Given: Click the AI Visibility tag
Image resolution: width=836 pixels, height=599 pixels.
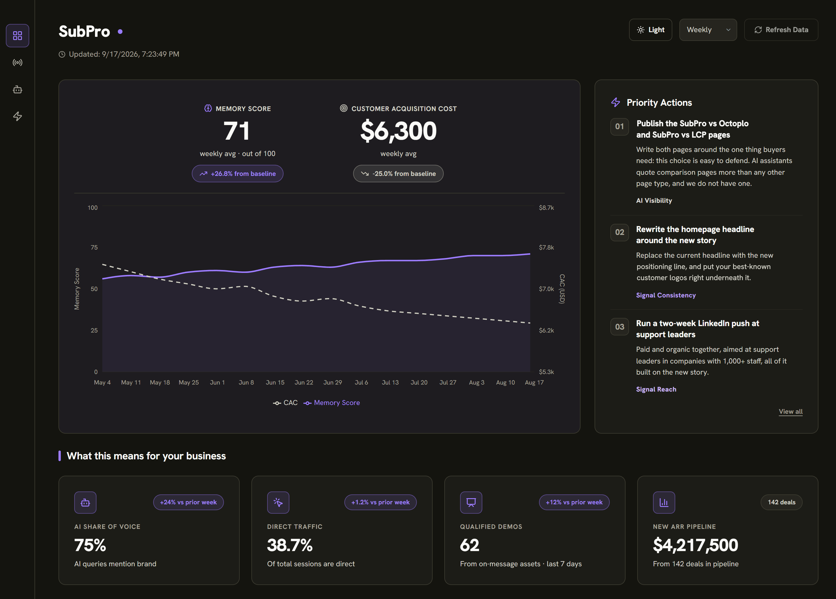Looking at the screenshot, I should pos(654,200).
